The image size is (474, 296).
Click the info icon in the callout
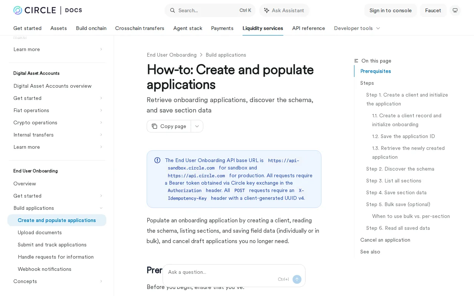[157, 160]
